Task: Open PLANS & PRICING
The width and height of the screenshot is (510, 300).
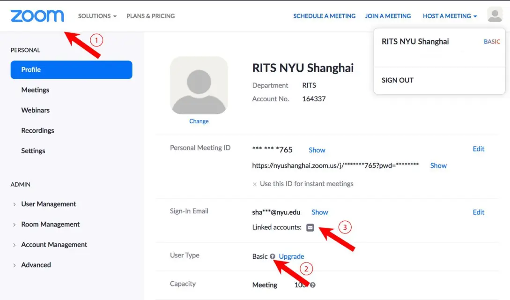Action: point(150,15)
